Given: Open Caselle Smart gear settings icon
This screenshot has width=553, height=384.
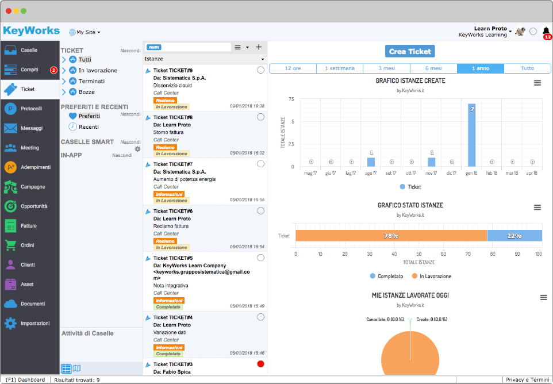Looking at the screenshot, I should [137, 149].
